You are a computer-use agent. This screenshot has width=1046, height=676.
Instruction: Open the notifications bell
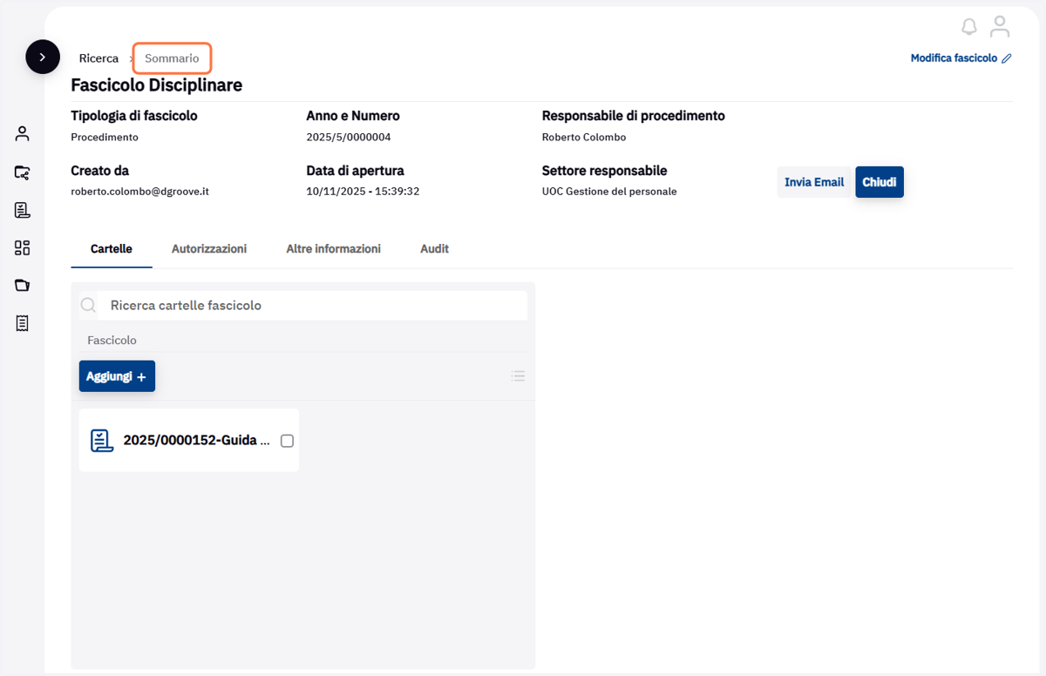click(969, 27)
